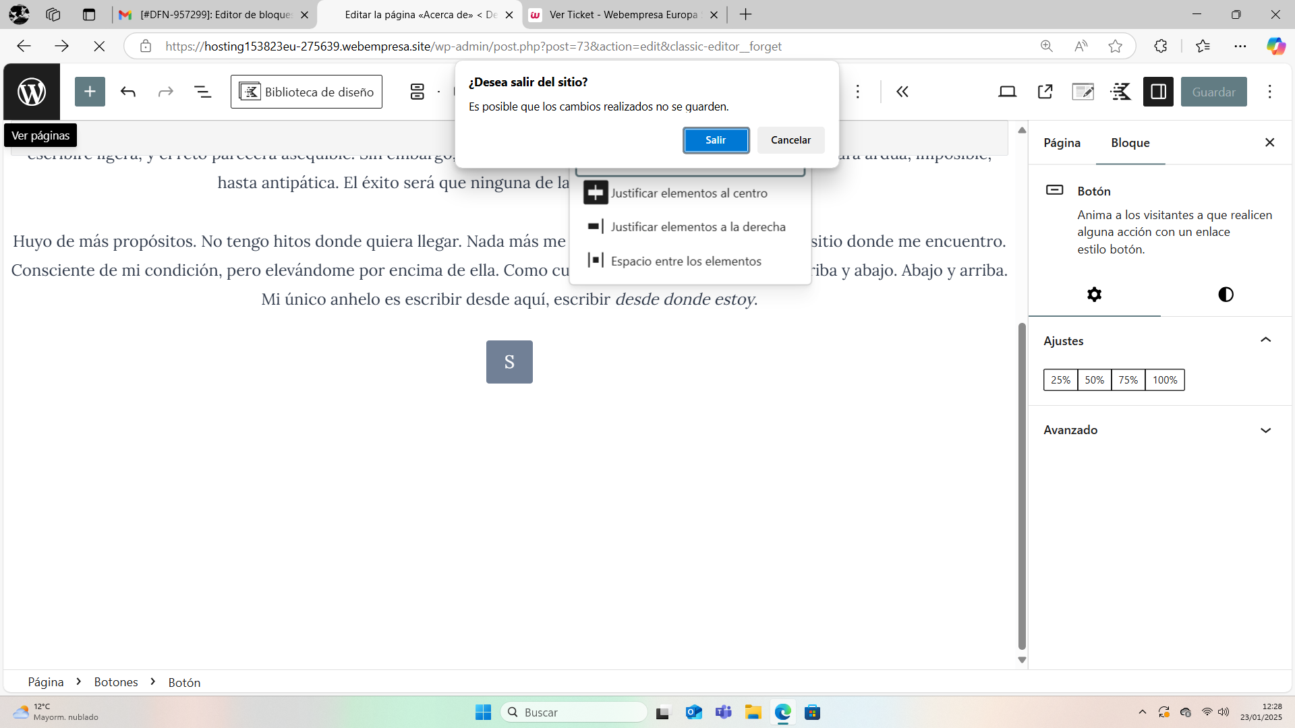Open the weather widget on taskbar
The image size is (1295, 728).
click(55, 712)
